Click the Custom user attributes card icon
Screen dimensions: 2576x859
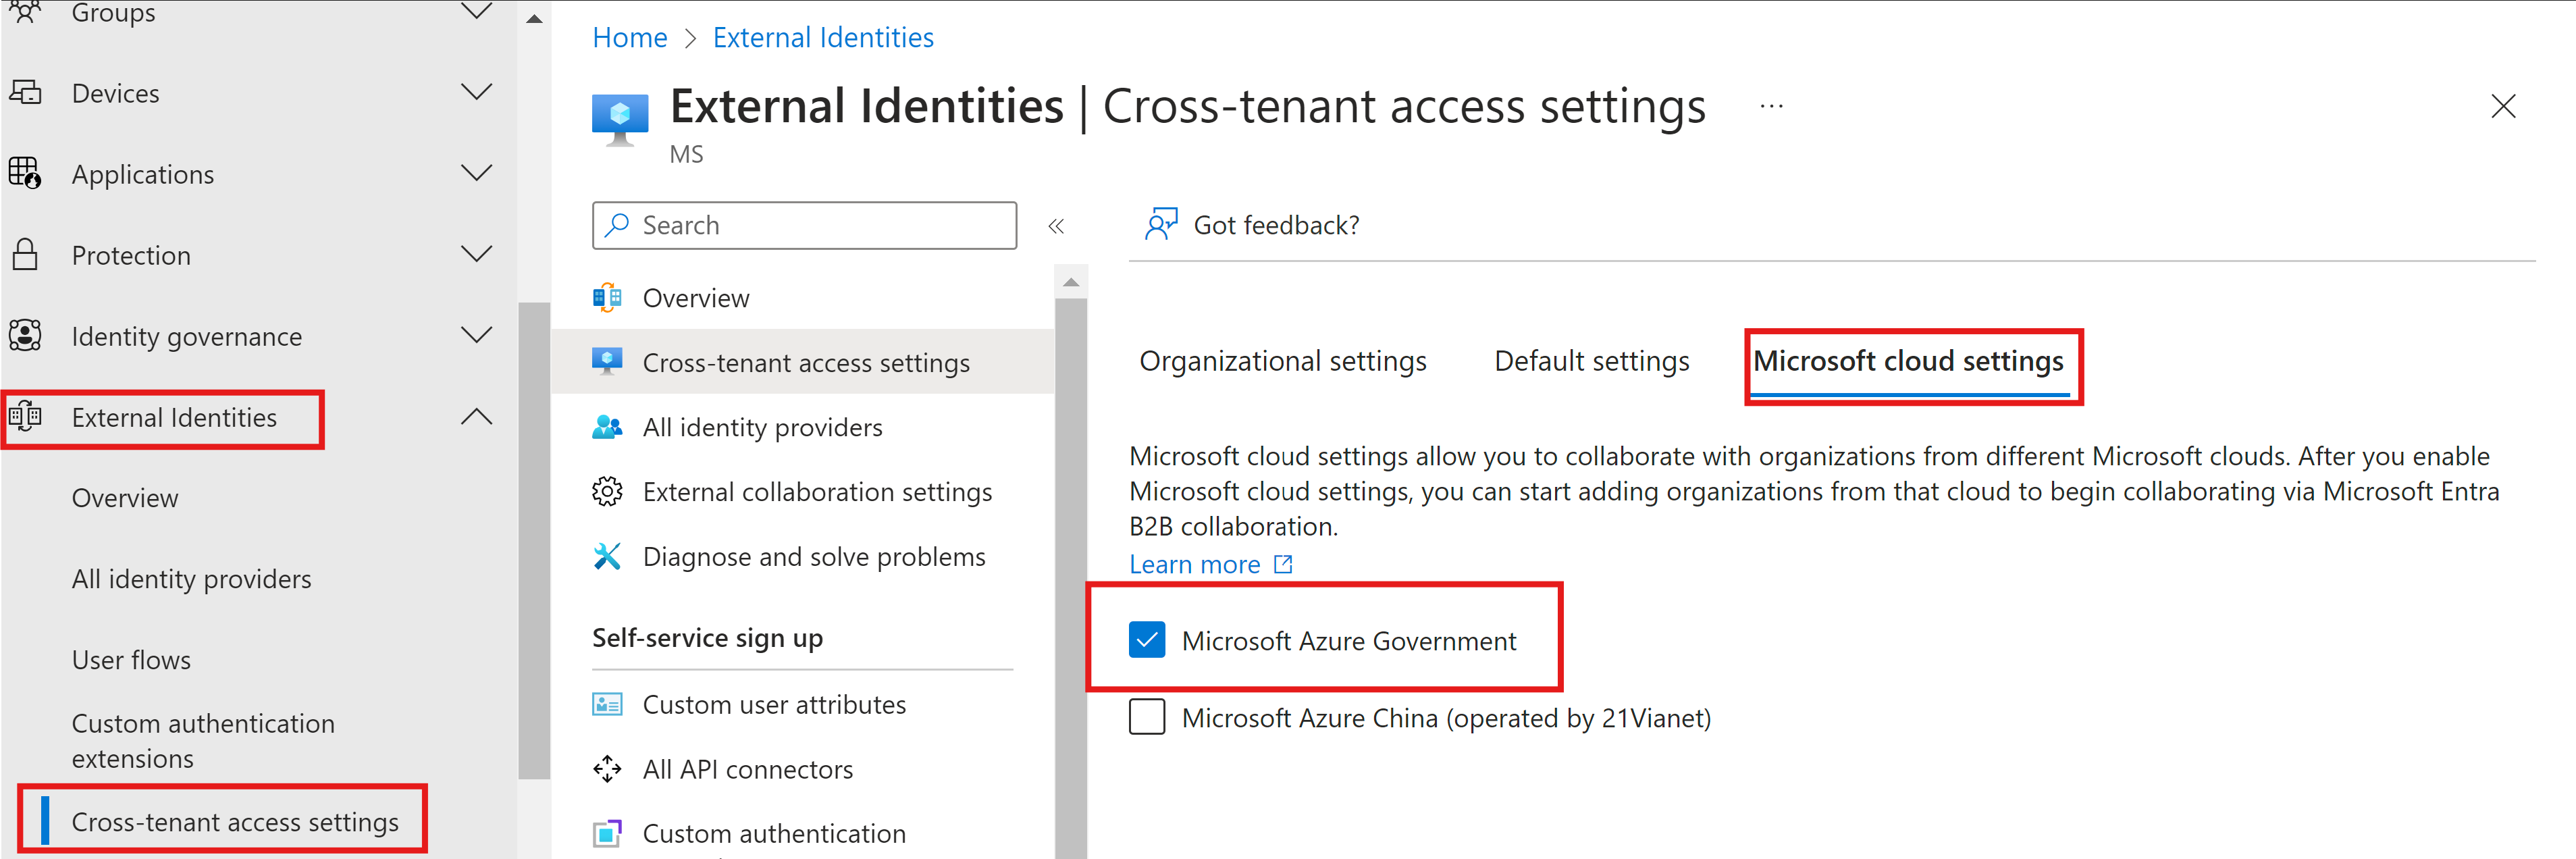click(607, 705)
